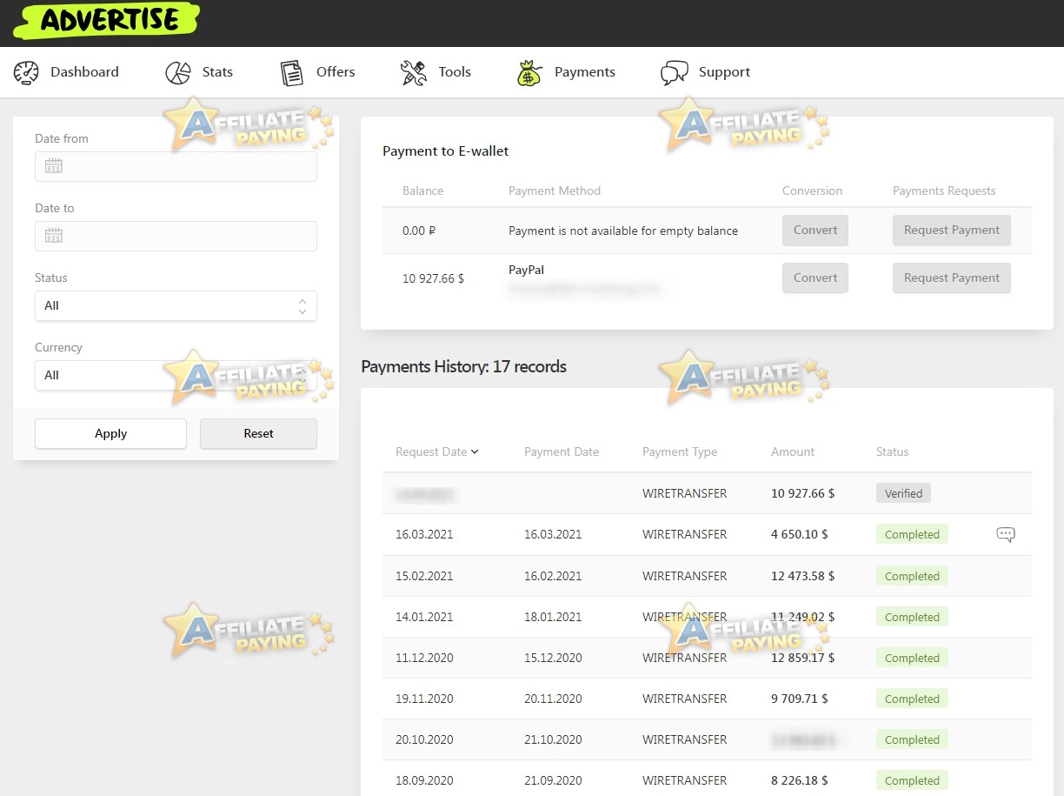
Task: Click the Apply filter button
Action: click(110, 434)
